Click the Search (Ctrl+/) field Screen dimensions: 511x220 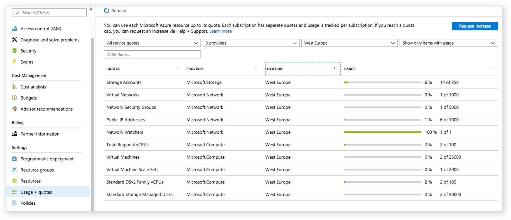coord(49,13)
